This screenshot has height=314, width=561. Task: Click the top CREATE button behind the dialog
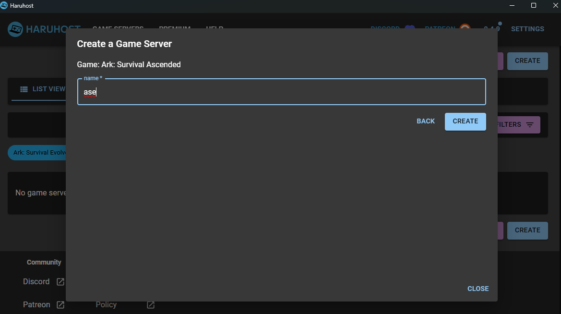click(x=527, y=61)
